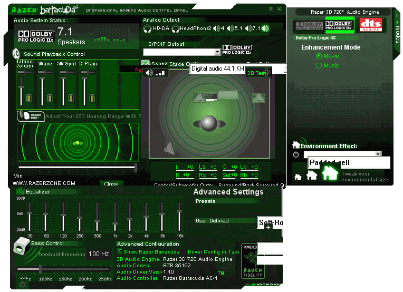Enable Dolby Virtual Speaker mode
The width and height of the screenshot is (403, 292).
tap(309, 26)
